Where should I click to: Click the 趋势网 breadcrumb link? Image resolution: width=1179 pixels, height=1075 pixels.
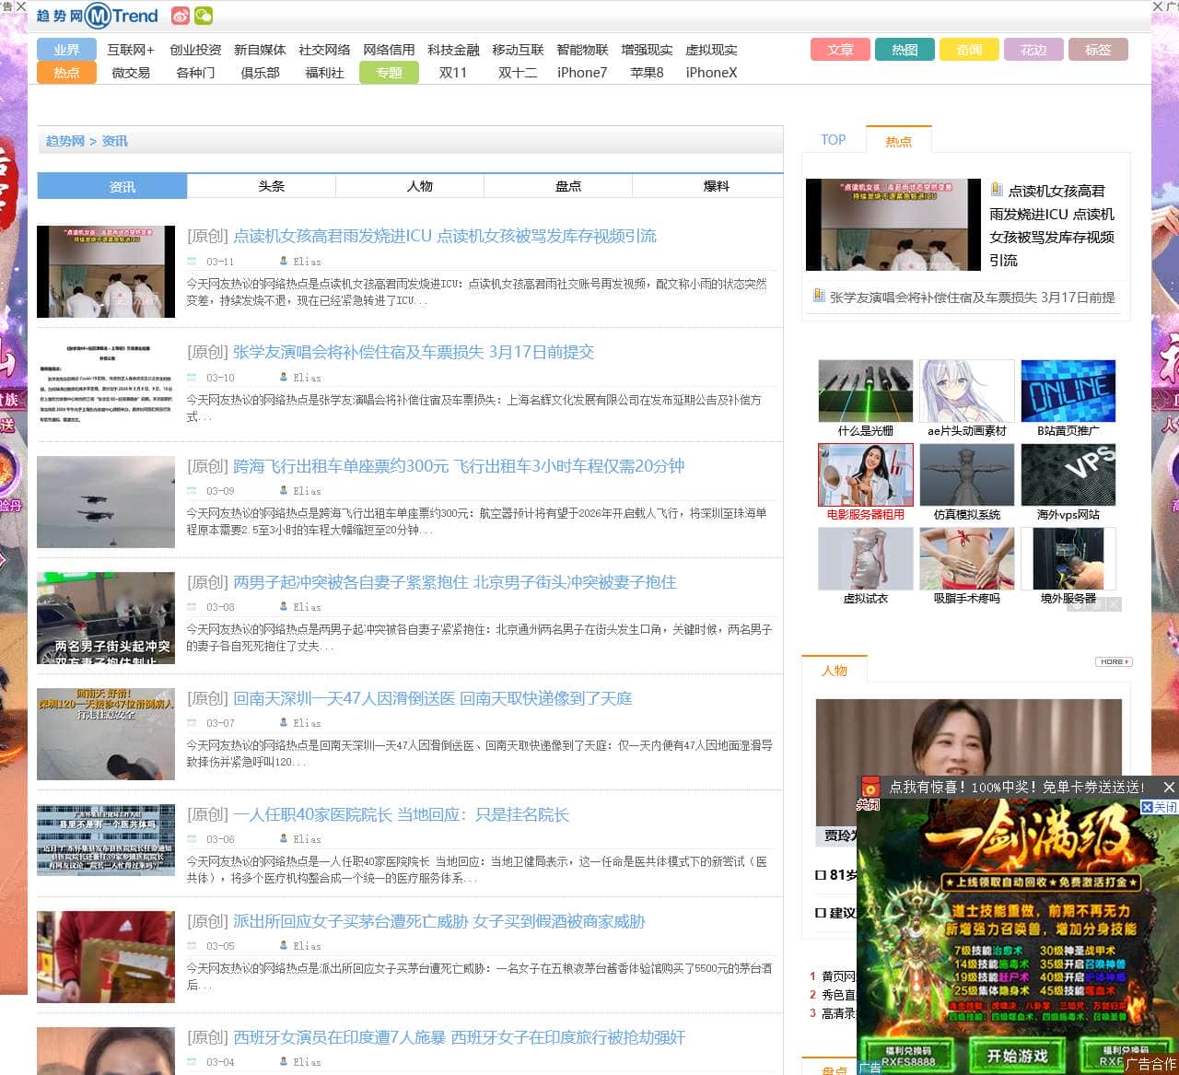[65, 141]
